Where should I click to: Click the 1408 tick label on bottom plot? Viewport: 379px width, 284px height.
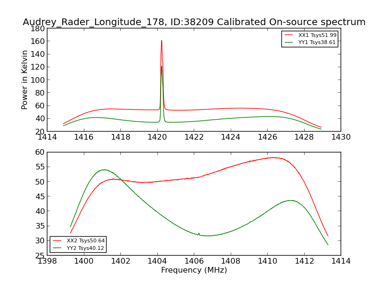click(231, 261)
